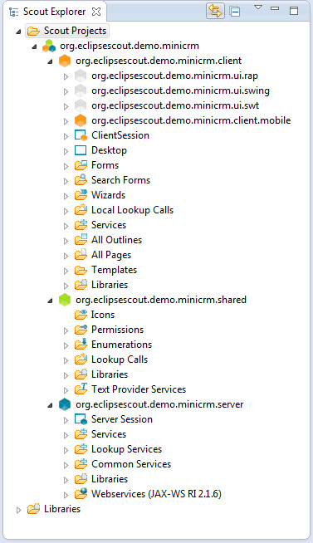Click the grey ui.swing bundle icon
The width and height of the screenshot is (313, 543).
81,90
